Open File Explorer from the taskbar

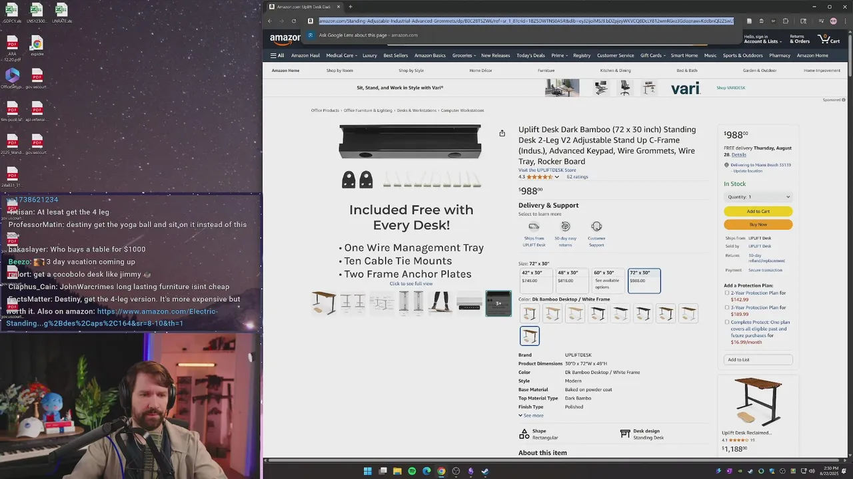397,471
